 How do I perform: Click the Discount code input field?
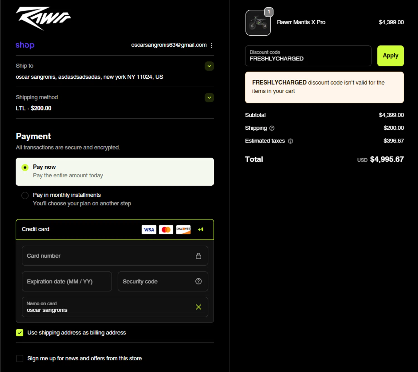pyautogui.click(x=308, y=56)
